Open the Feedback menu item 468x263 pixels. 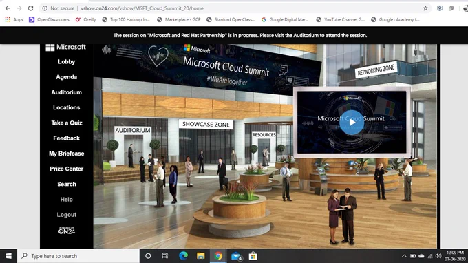click(66, 138)
